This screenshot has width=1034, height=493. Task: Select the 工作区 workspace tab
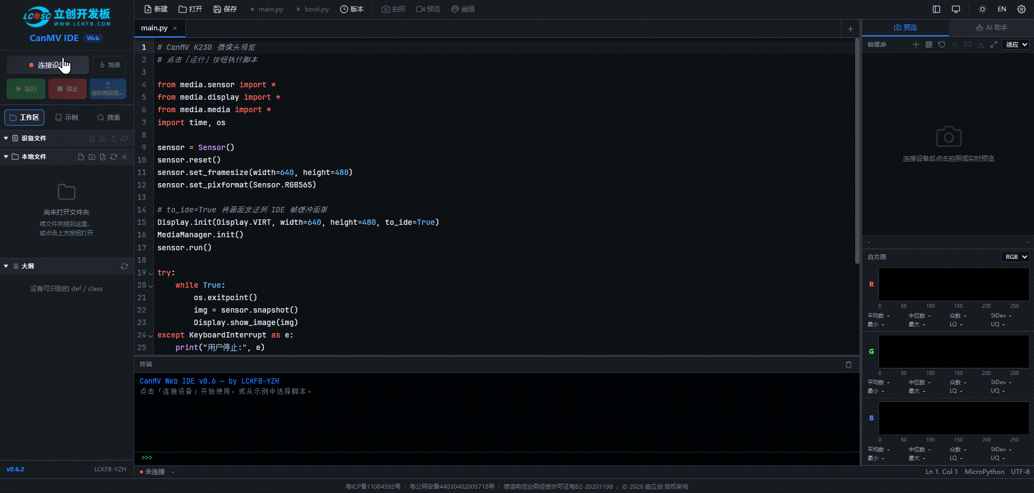coord(24,118)
